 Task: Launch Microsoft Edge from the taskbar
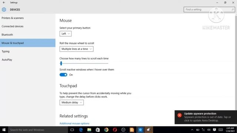81,130
